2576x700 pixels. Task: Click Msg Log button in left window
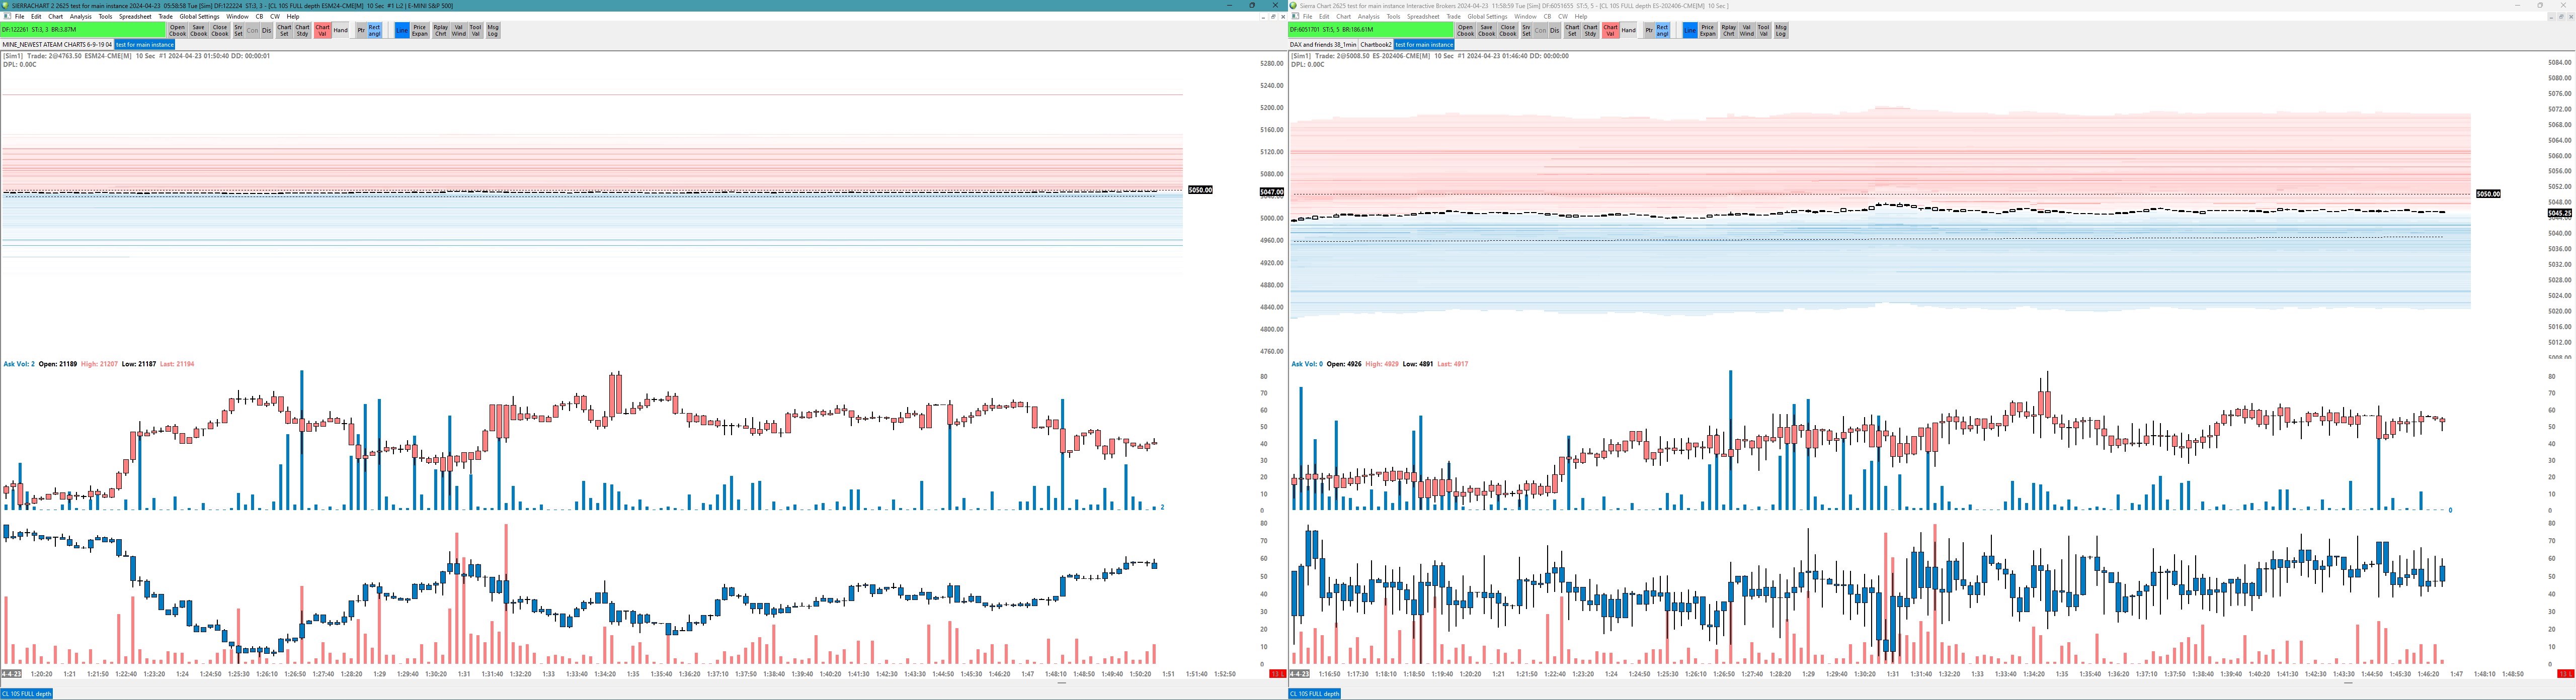[493, 31]
